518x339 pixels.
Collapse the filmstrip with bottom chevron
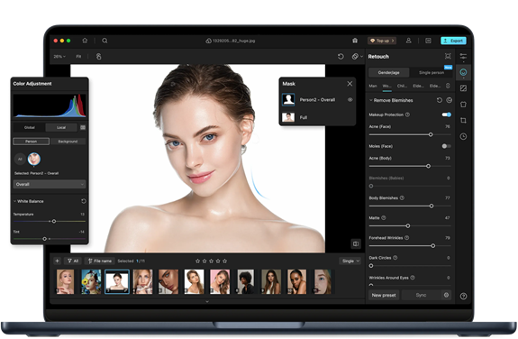(x=207, y=302)
